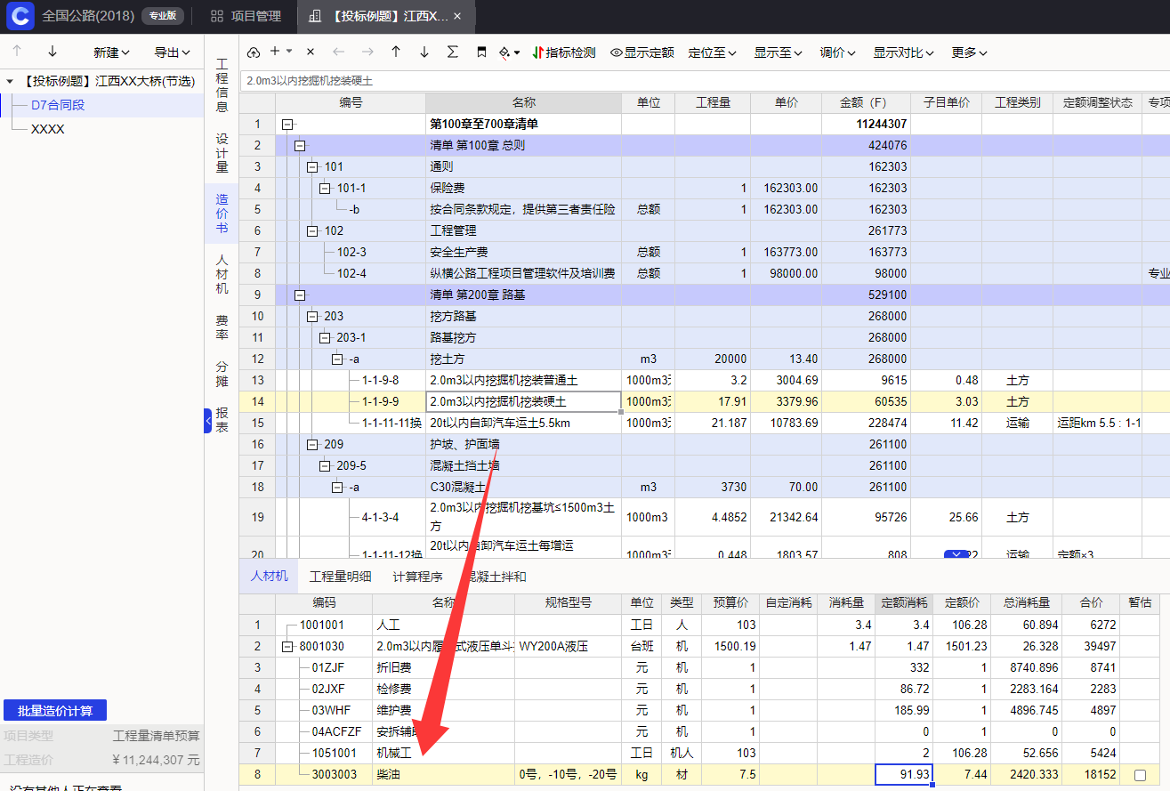Run 指标检测 indicator check

pyautogui.click(x=563, y=52)
